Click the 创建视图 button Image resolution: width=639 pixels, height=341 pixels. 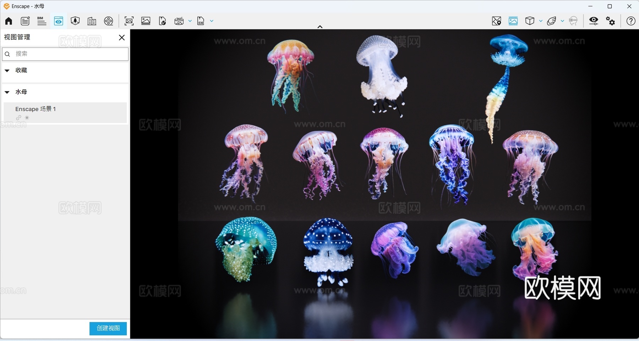point(108,328)
